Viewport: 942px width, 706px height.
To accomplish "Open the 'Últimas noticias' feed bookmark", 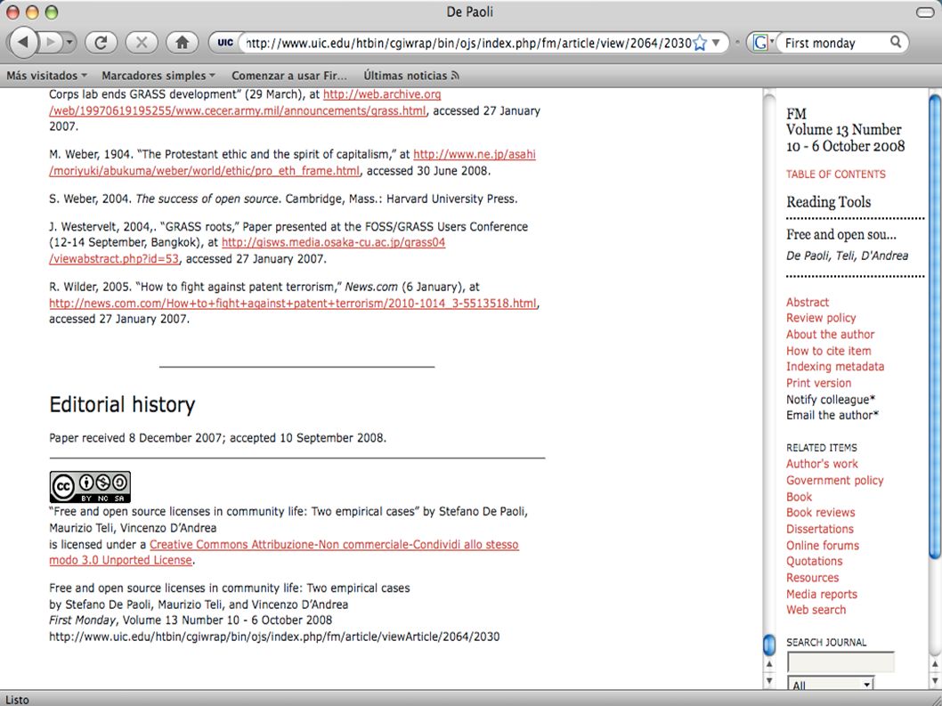I will [x=411, y=76].
